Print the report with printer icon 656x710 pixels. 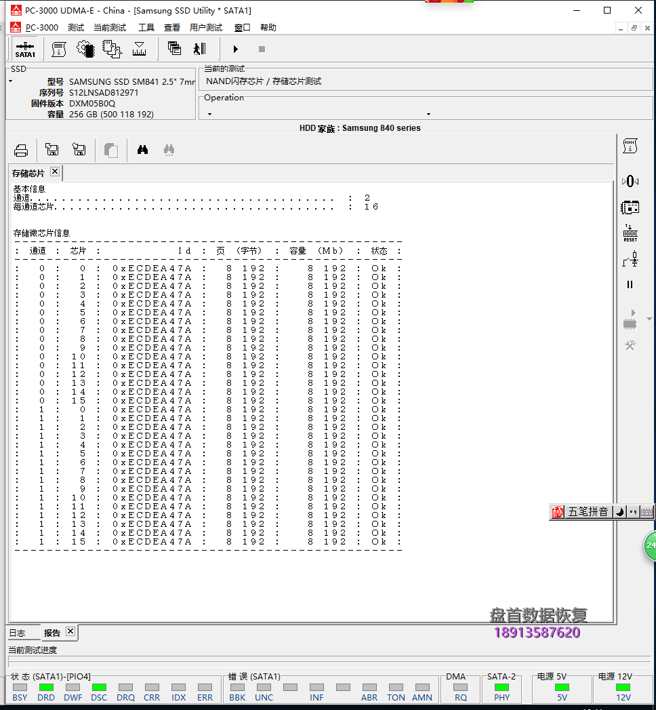21,150
